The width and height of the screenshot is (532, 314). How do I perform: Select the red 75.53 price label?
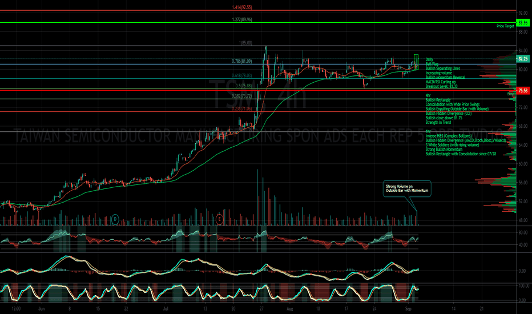[523, 90]
